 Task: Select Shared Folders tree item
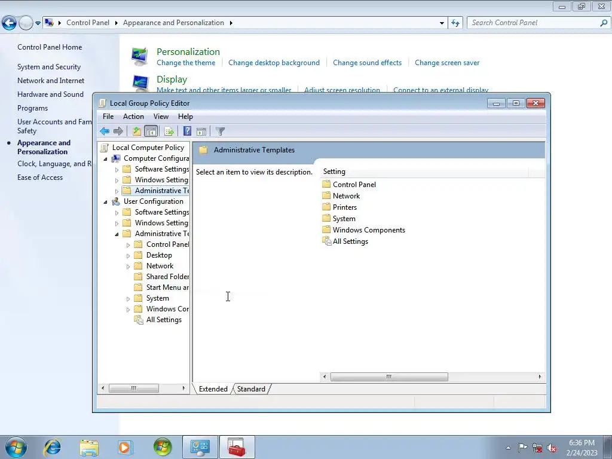[167, 277]
